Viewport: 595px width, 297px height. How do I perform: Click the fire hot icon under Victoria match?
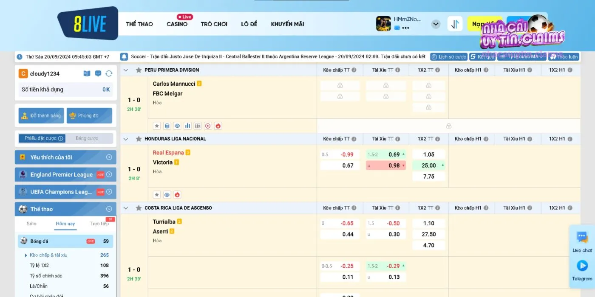click(177, 195)
